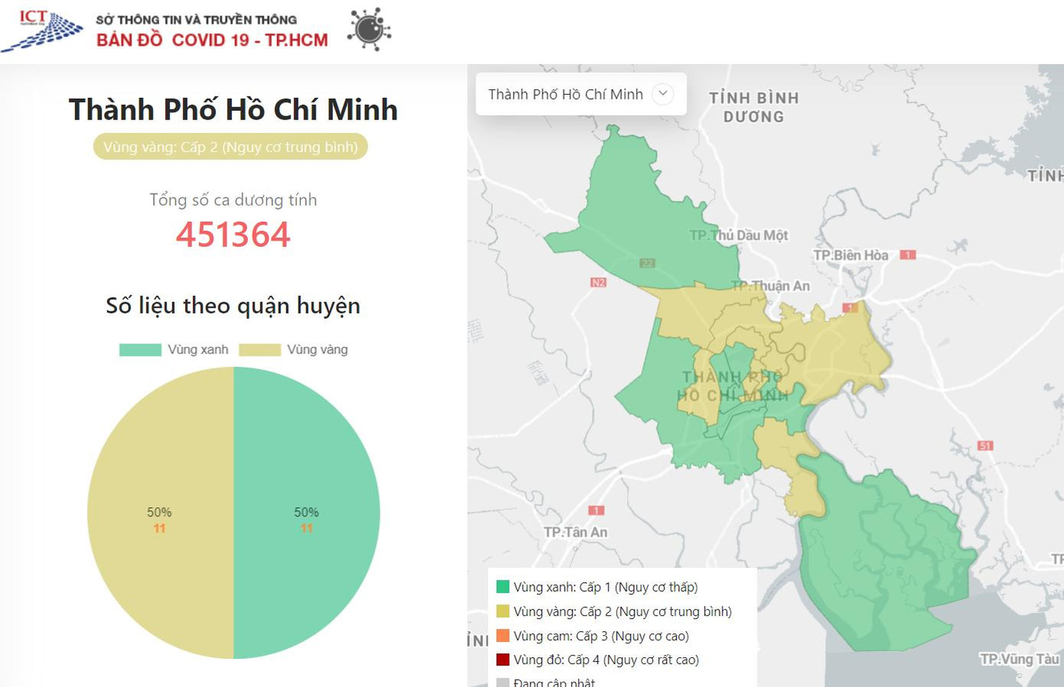Image resolution: width=1064 pixels, height=687 pixels.
Task: Click the chevron on the province selector
Action: tap(663, 93)
